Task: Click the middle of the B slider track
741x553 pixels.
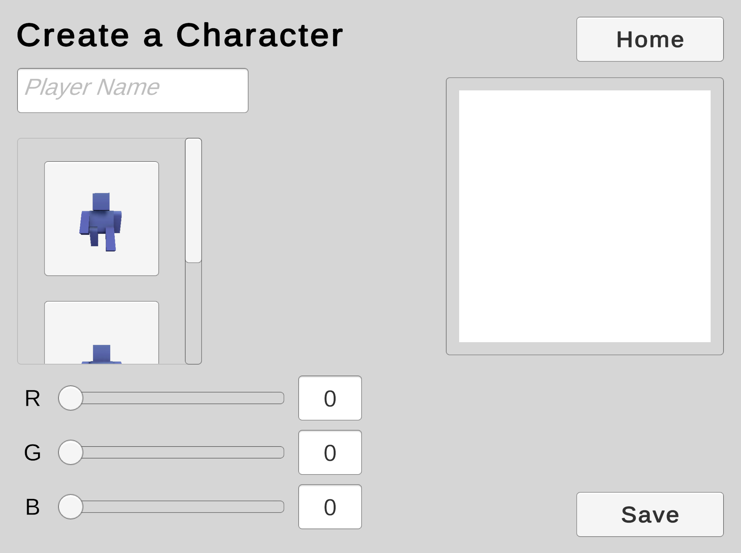Action: [177, 507]
